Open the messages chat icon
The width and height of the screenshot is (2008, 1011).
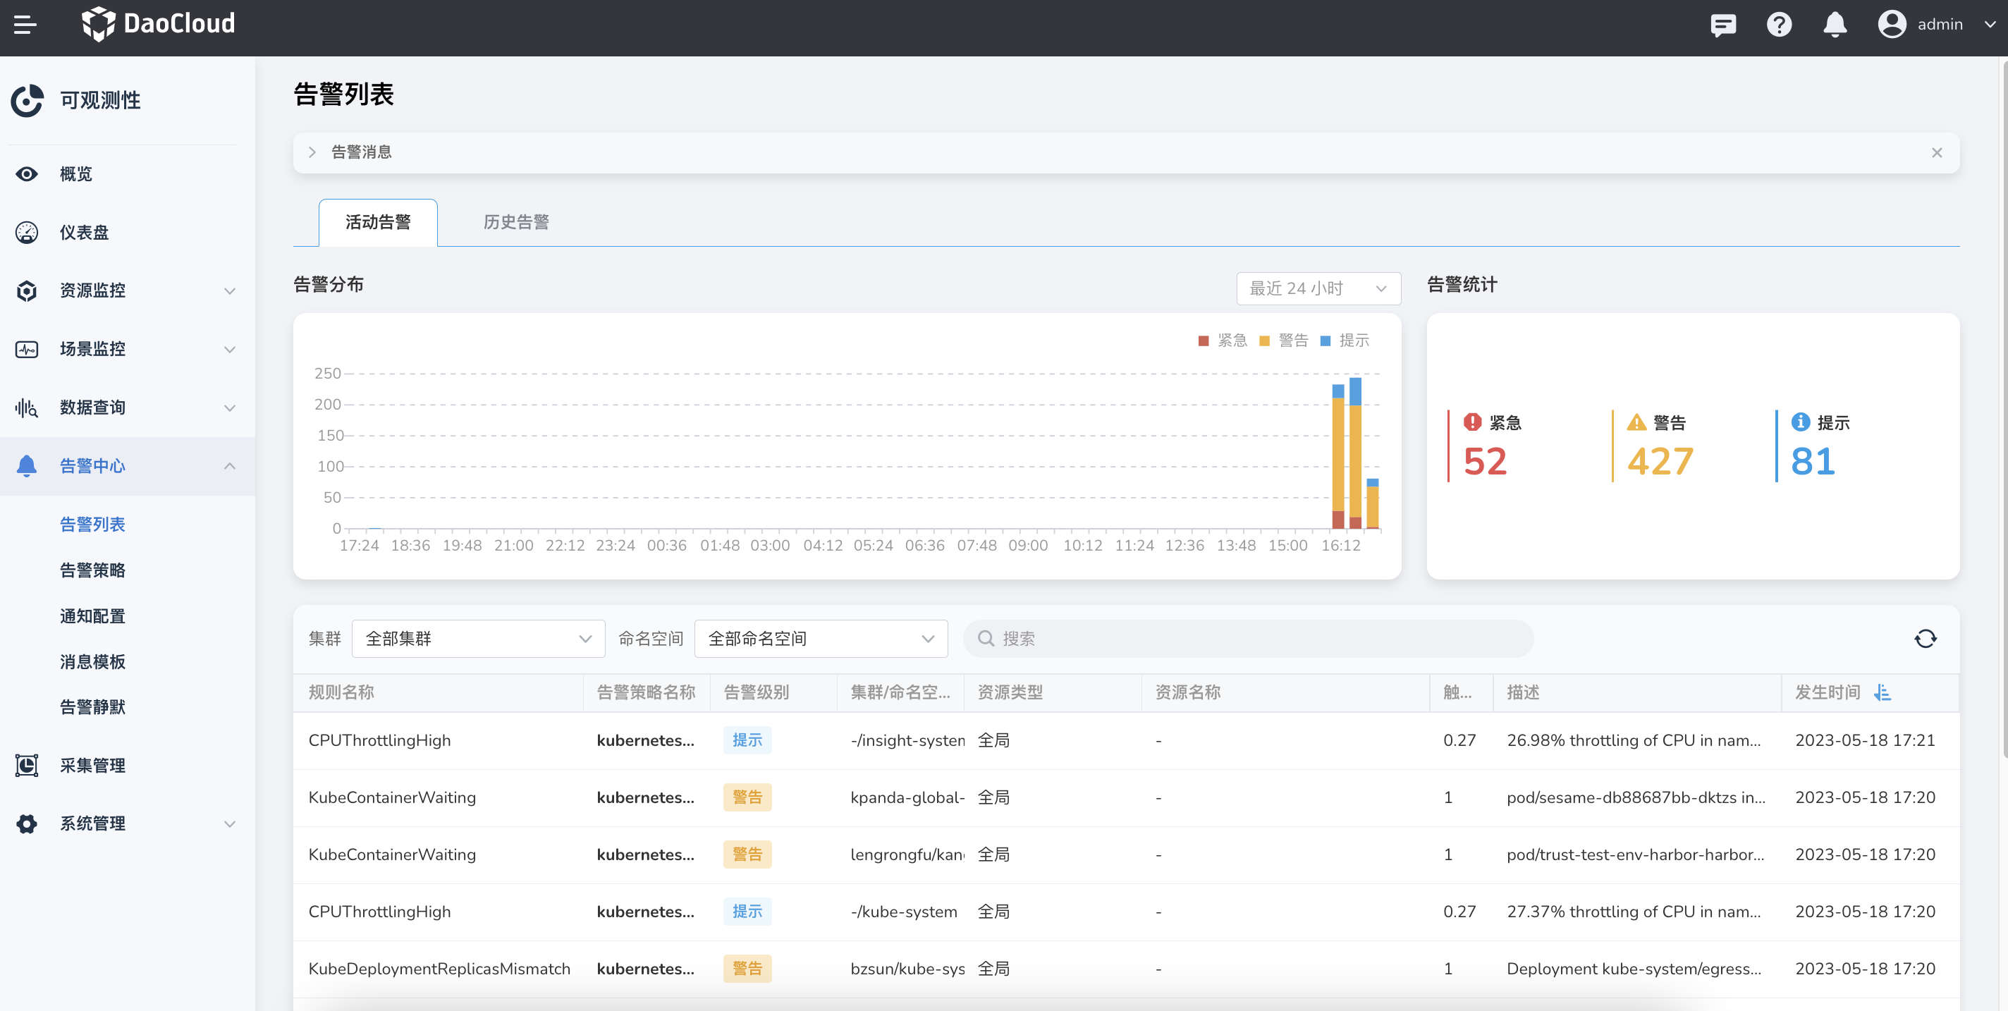click(1722, 25)
